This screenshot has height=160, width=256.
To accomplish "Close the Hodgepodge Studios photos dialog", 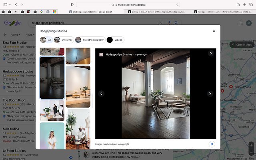I will [214, 31].
